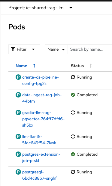The image size is (112, 186).
Task: Sort by the Status column header
Action: click(x=77, y=66)
